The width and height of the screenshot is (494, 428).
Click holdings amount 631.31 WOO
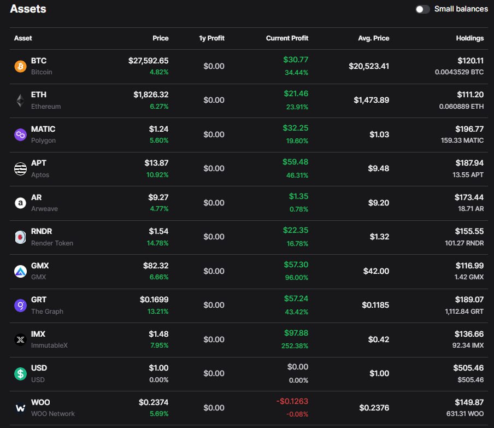tap(465, 414)
